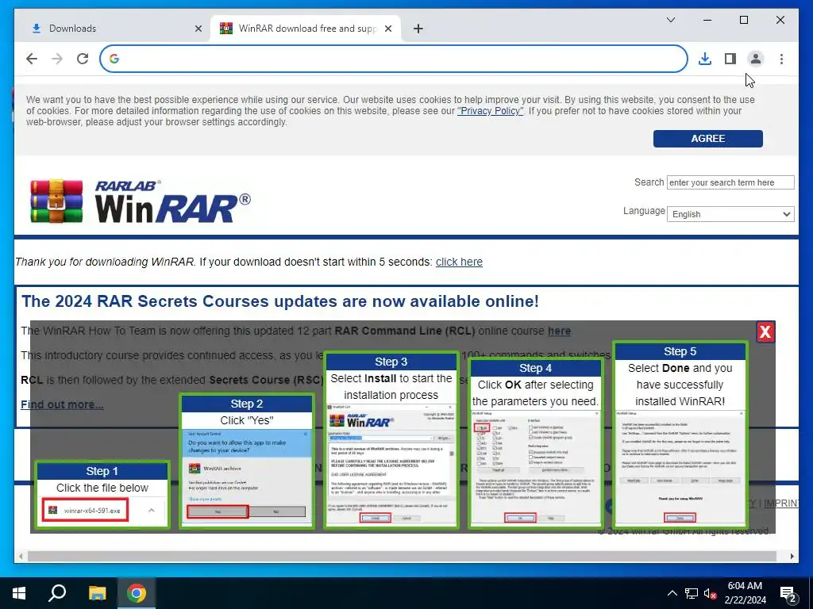Click the Step 5 Done screenshot thumbnail
813x609 pixels.
pos(680,467)
